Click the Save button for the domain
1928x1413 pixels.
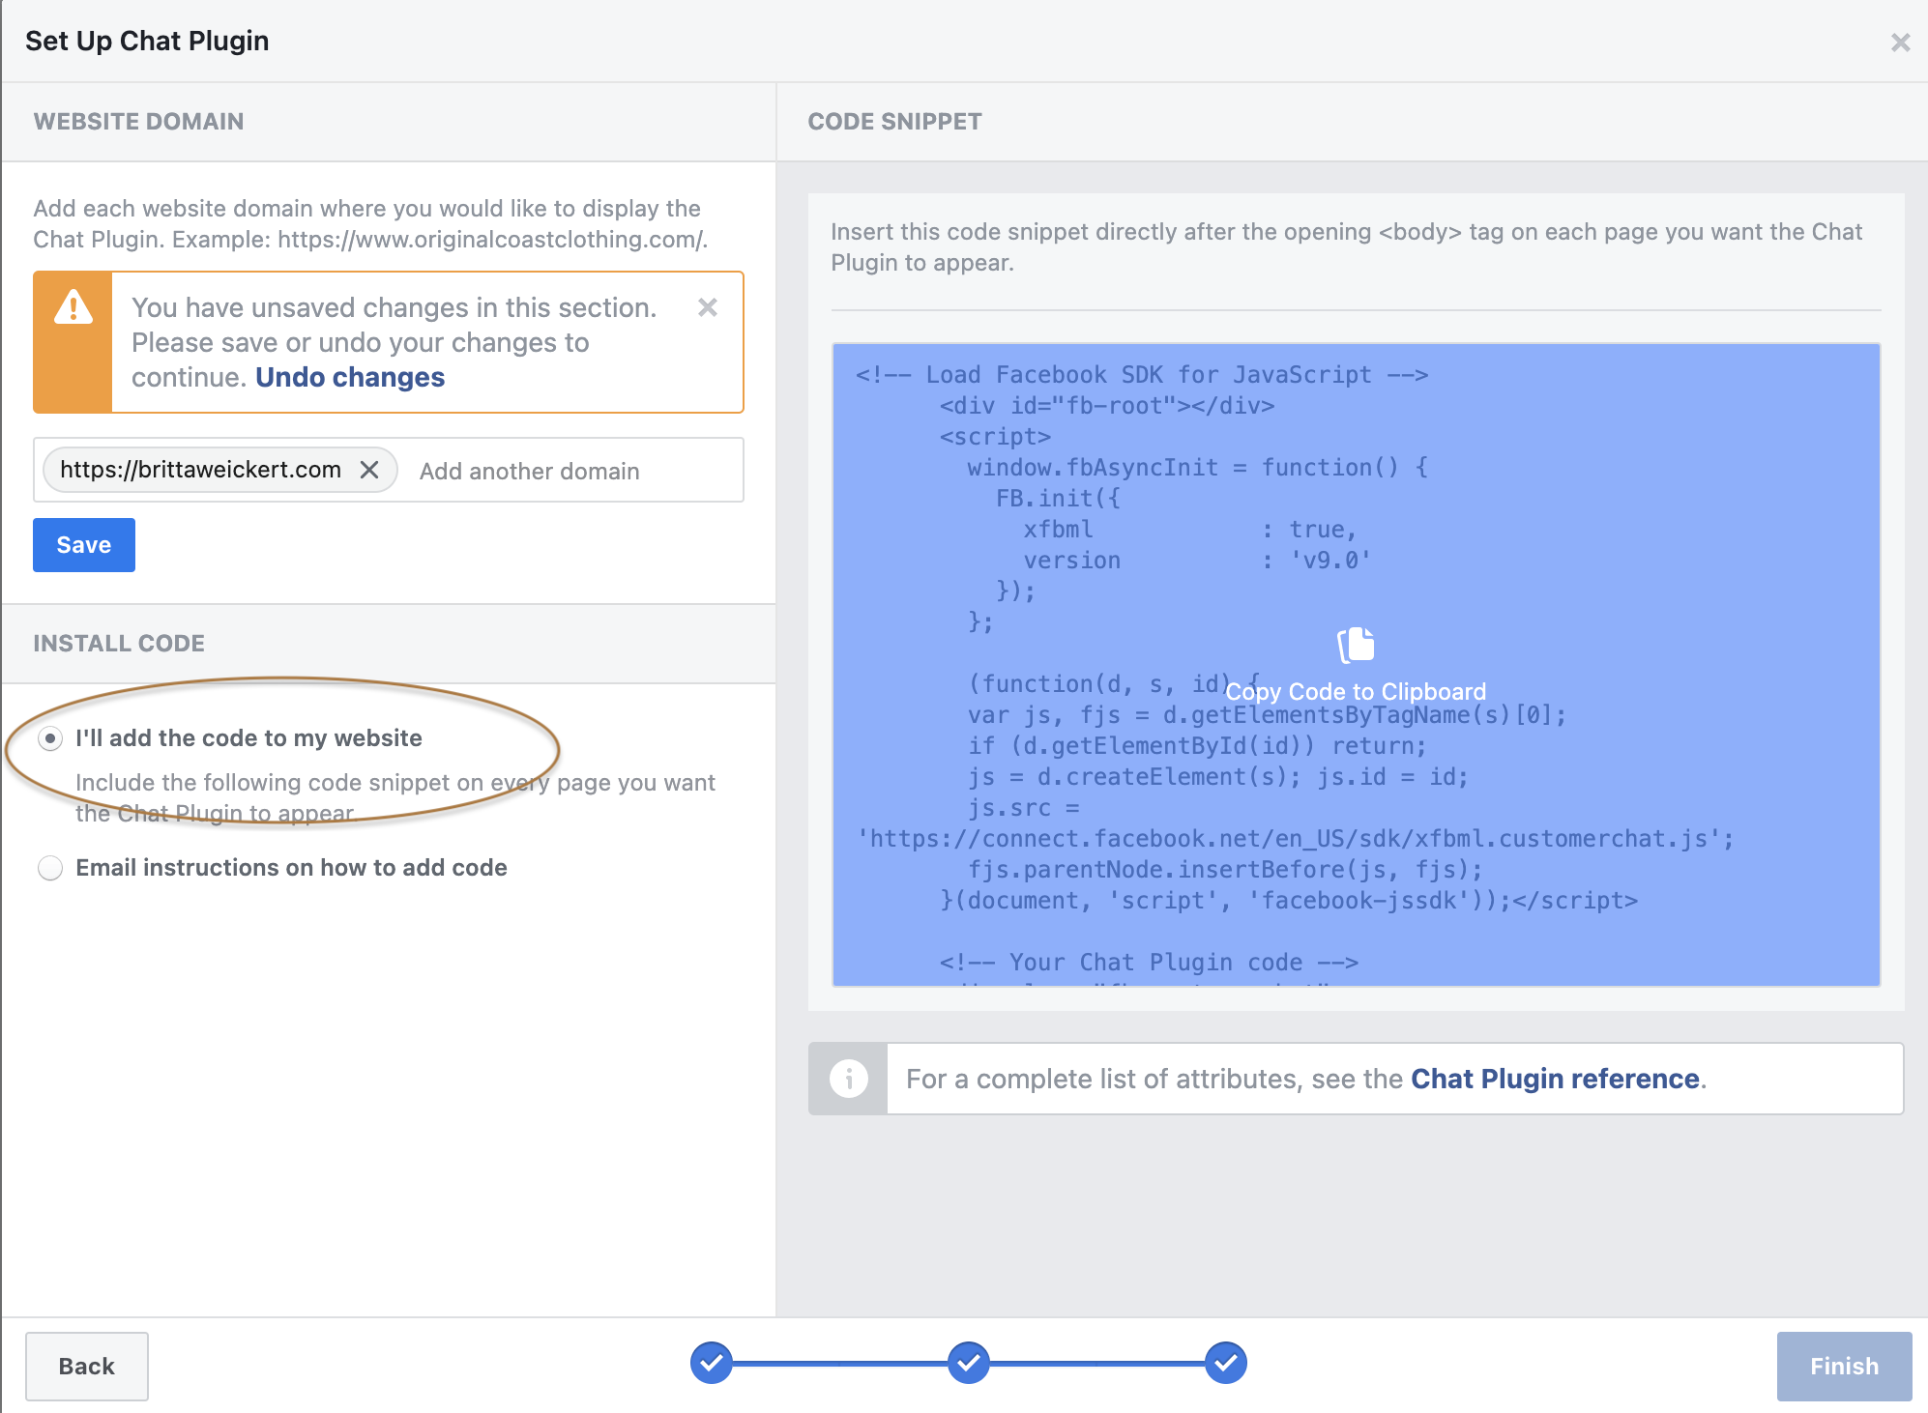(x=84, y=545)
